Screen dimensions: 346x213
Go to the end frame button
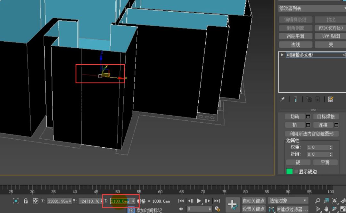pyautogui.click(x=217, y=201)
